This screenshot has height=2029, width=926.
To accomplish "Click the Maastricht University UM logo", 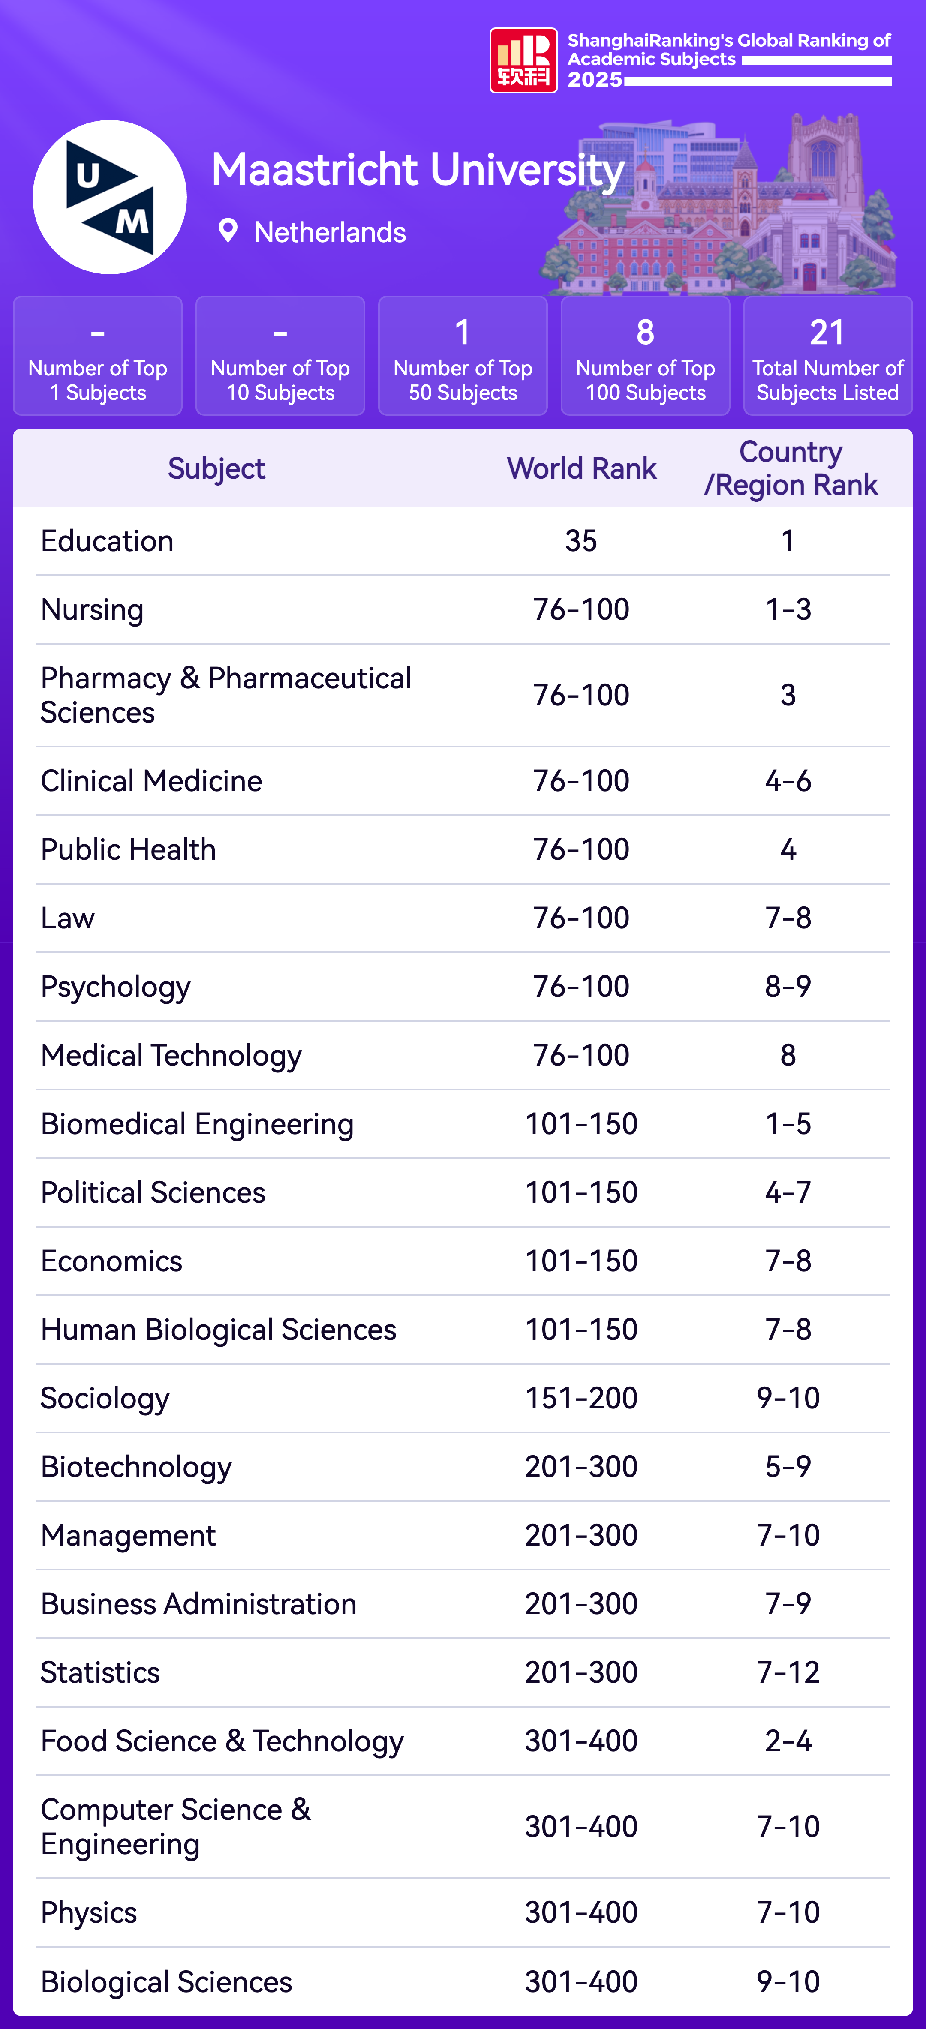I will [x=110, y=197].
